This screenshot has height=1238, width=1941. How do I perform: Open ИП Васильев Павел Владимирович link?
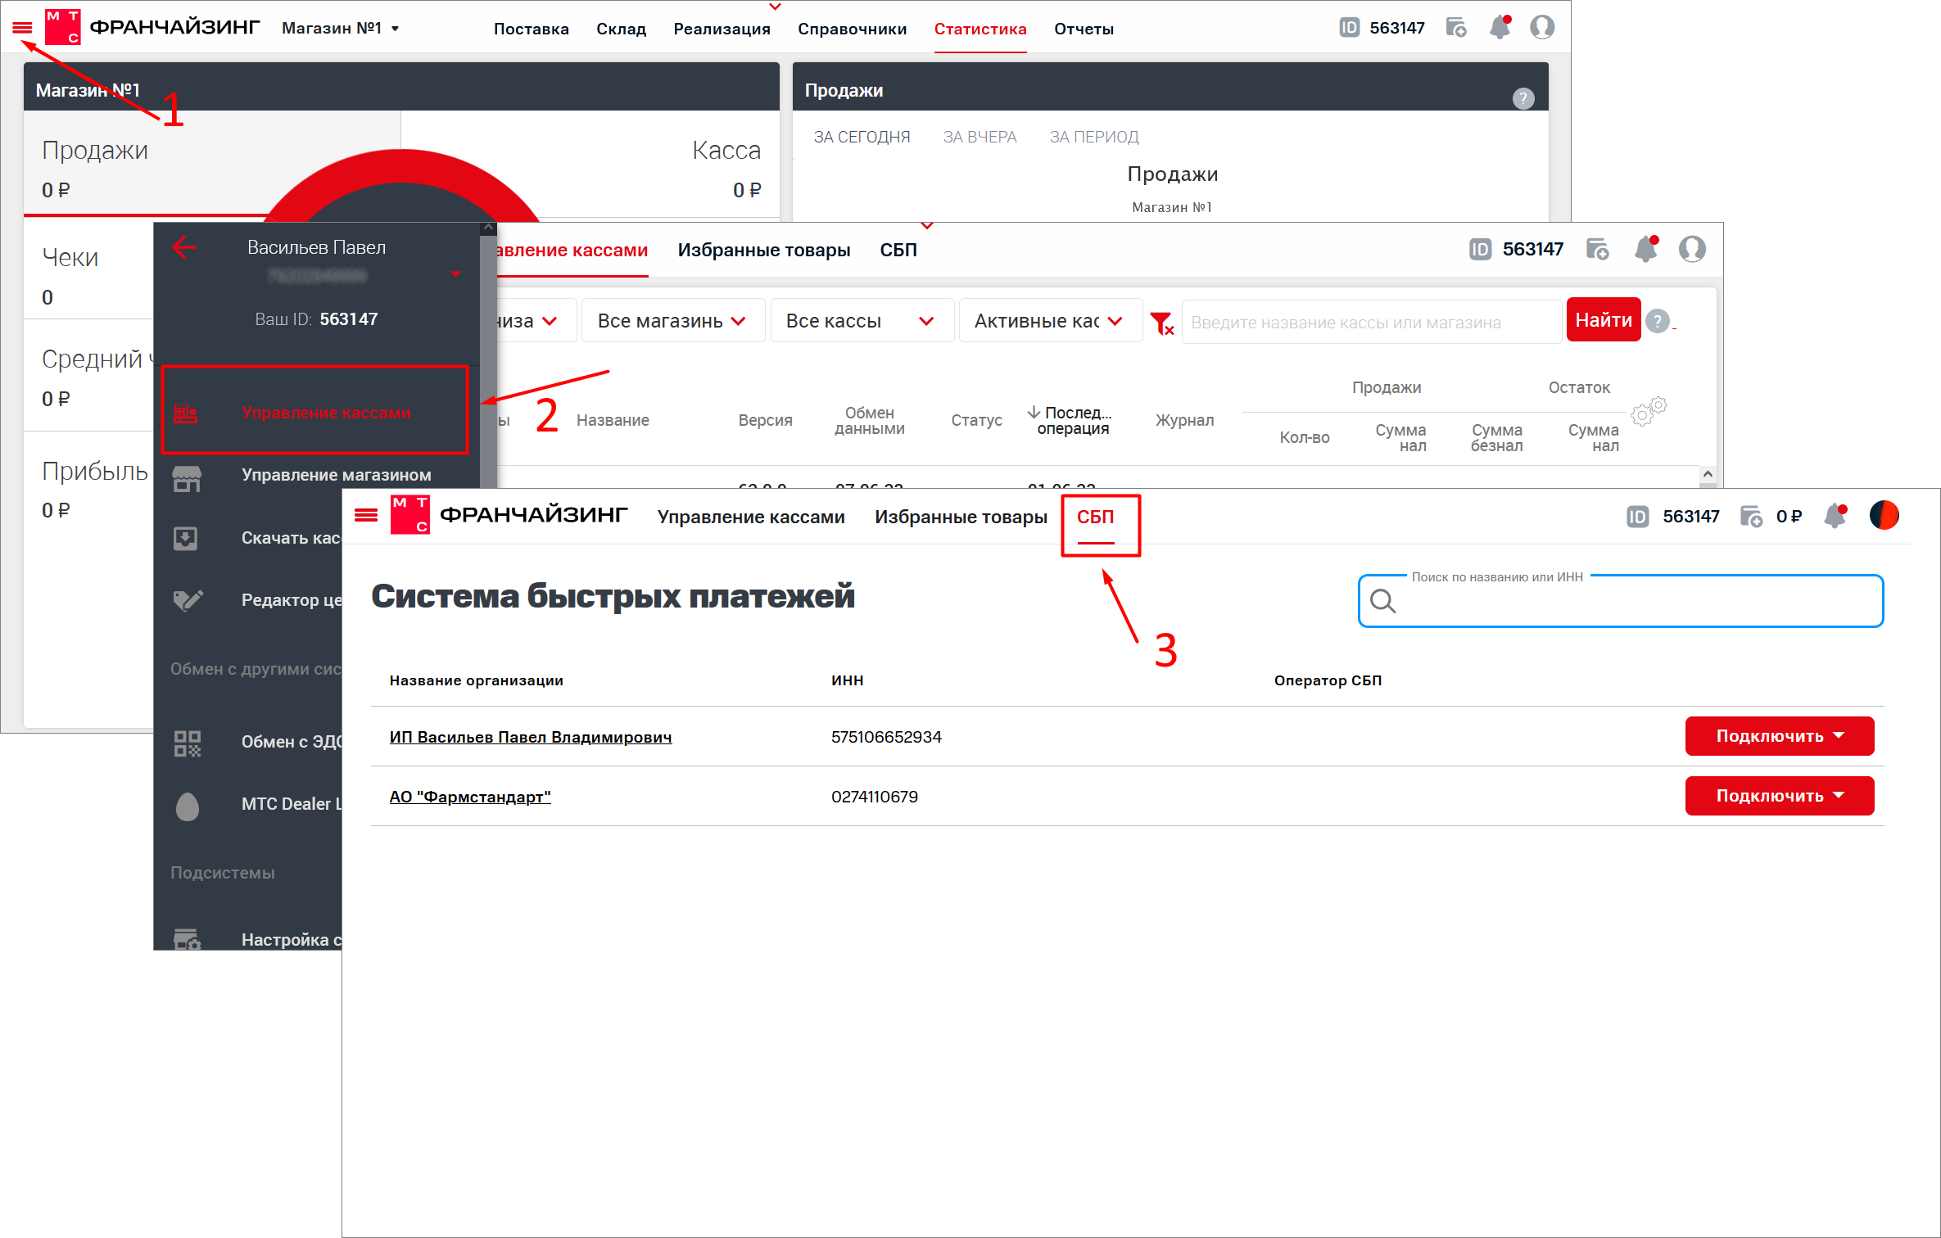click(x=530, y=737)
